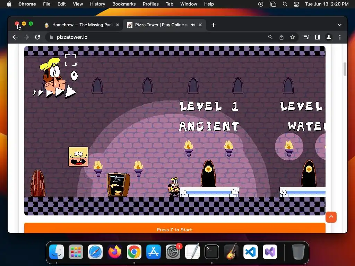Open TextEdit from the Dock

coord(192,252)
